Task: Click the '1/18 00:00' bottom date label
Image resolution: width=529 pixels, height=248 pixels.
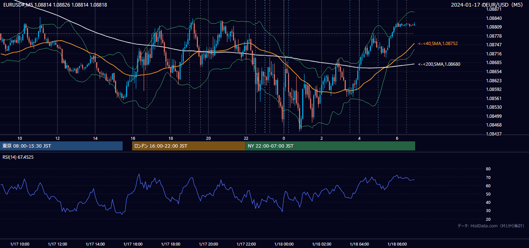Action: coord(284,244)
